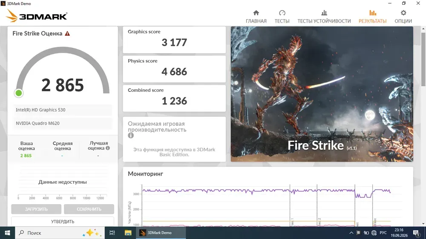Switch the РУС keyboard language indicator
The height and width of the screenshot is (239, 426).
coord(383,233)
